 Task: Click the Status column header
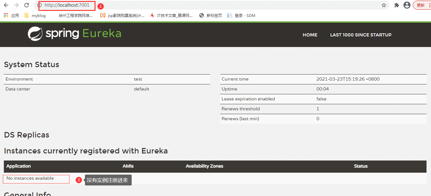pyautogui.click(x=361, y=166)
